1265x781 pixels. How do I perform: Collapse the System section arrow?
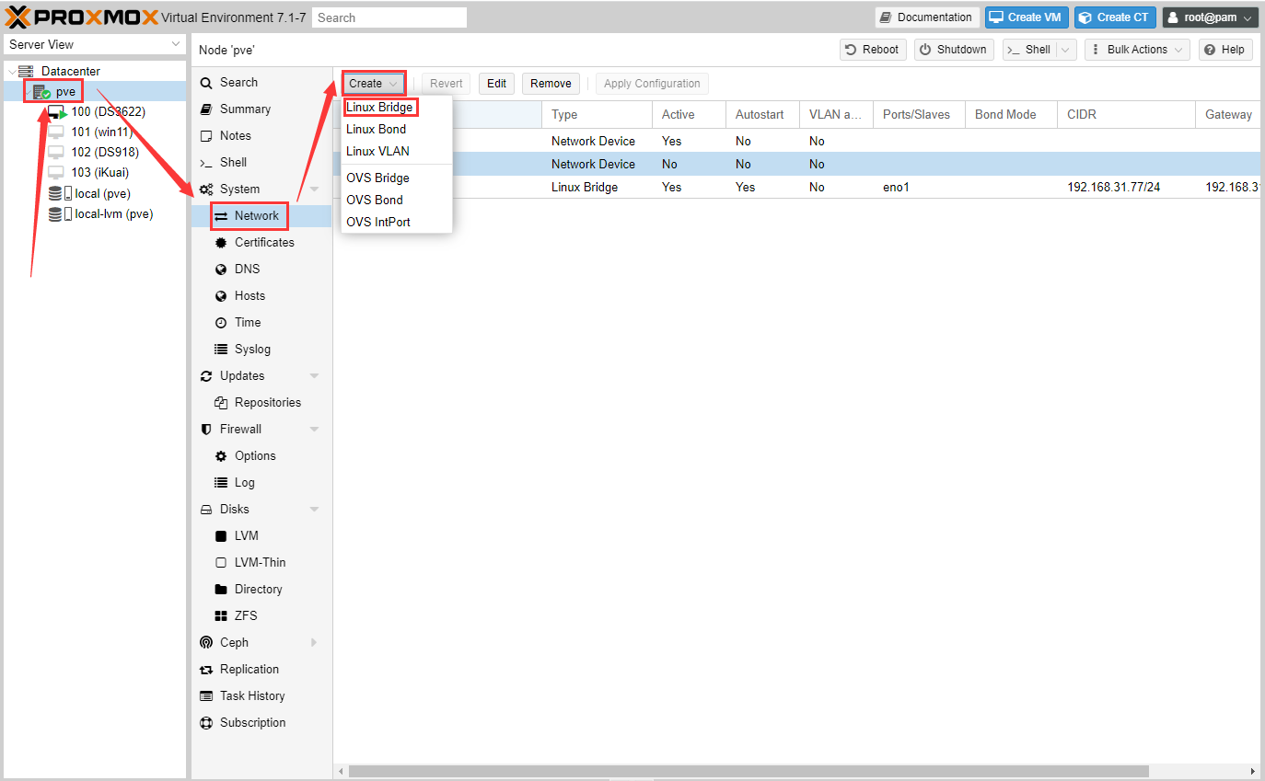pyautogui.click(x=314, y=190)
